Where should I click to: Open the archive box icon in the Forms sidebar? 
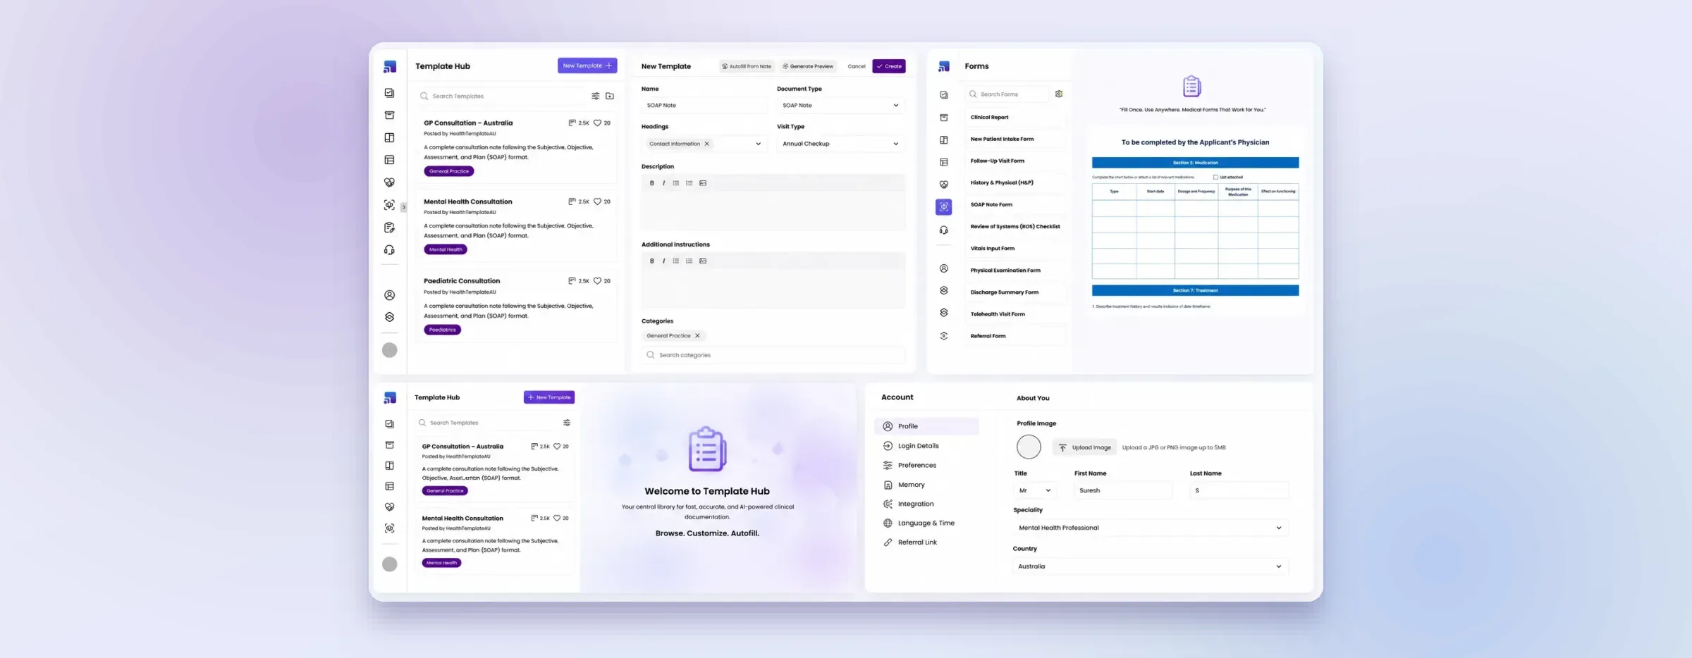click(943, 118)
